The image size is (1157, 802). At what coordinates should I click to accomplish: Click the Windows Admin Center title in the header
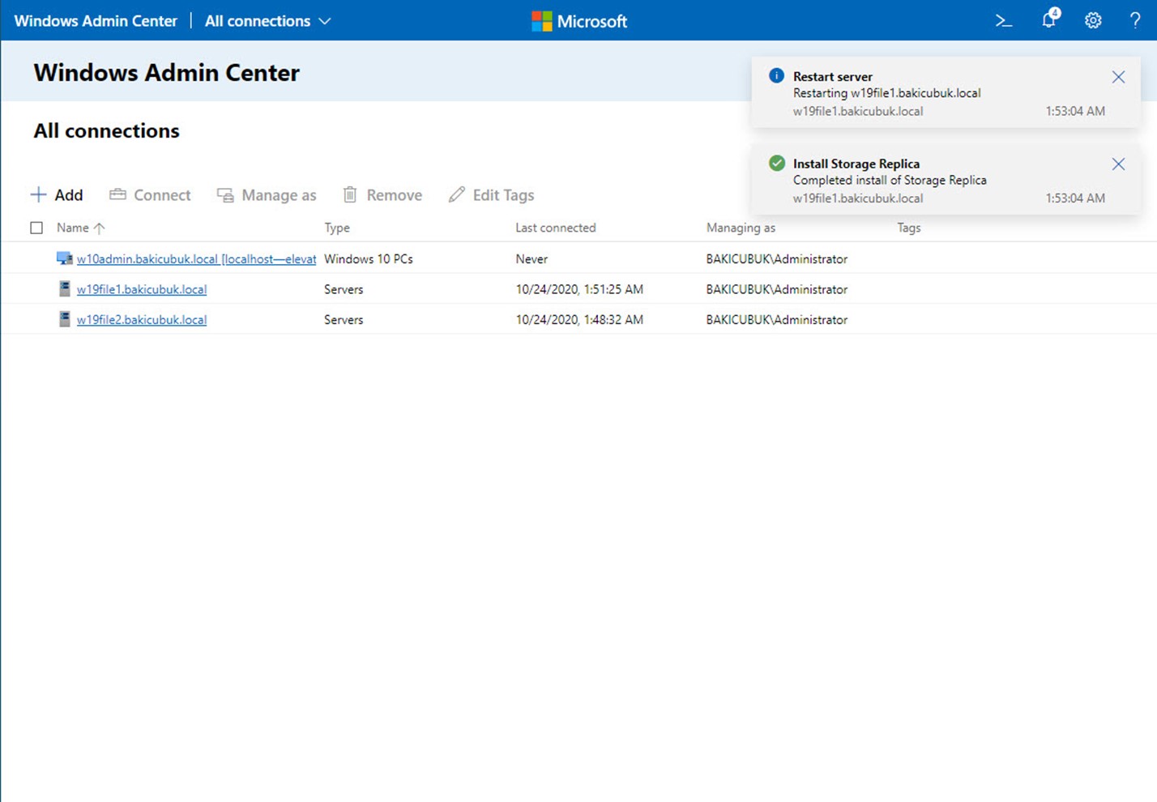pos(96,21)
